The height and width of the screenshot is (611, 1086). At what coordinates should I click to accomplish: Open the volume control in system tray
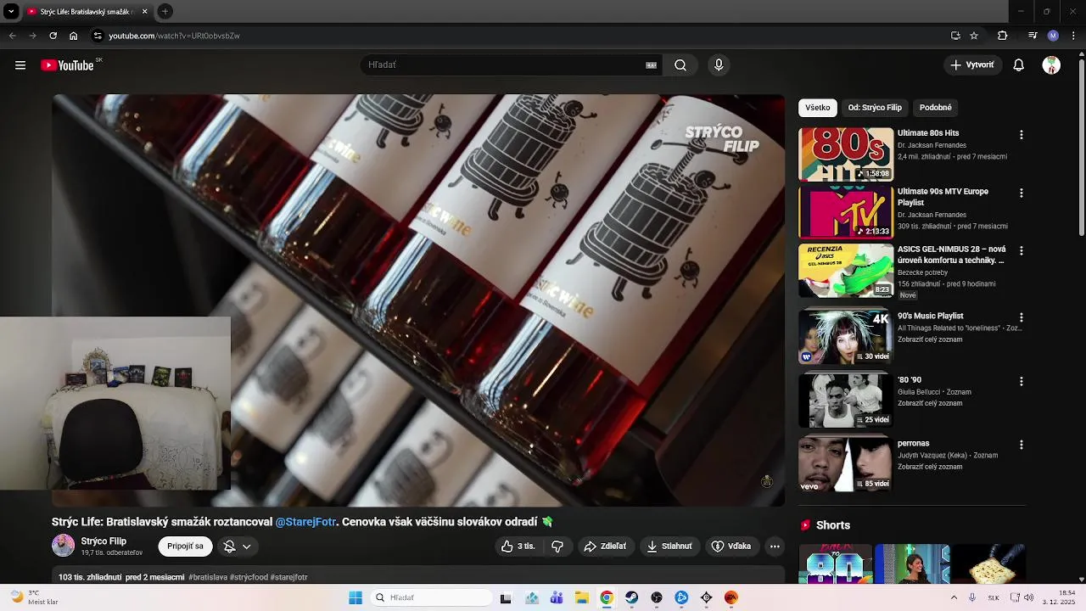click(1029, 597)
